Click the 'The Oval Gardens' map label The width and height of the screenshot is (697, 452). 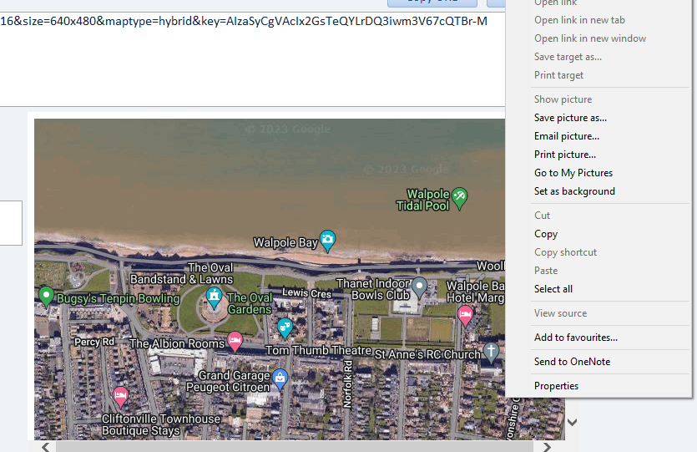tap(250, 303)
